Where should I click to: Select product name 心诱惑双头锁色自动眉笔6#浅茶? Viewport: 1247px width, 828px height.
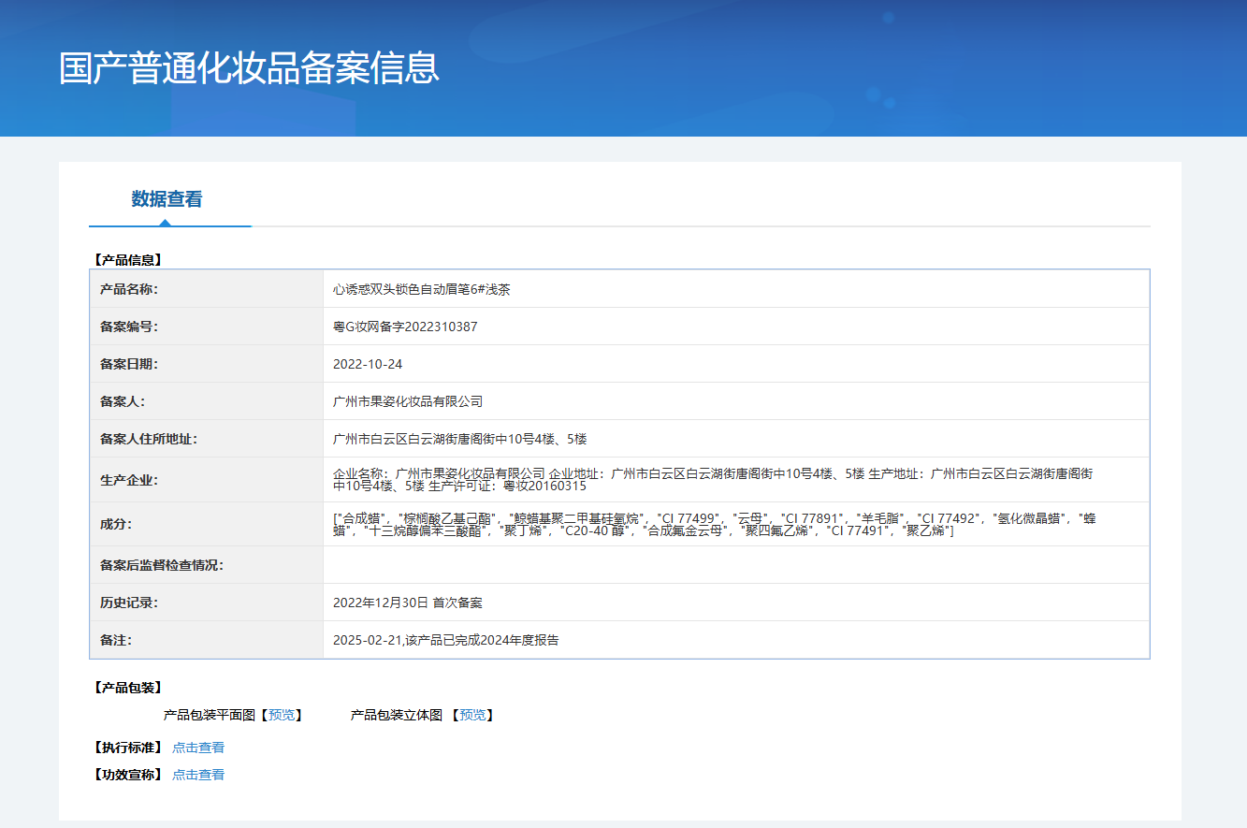tap(422, 289)
